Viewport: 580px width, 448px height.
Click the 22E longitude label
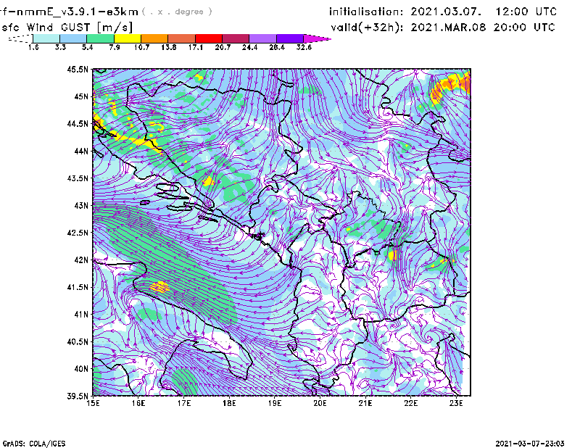(410, 403)
